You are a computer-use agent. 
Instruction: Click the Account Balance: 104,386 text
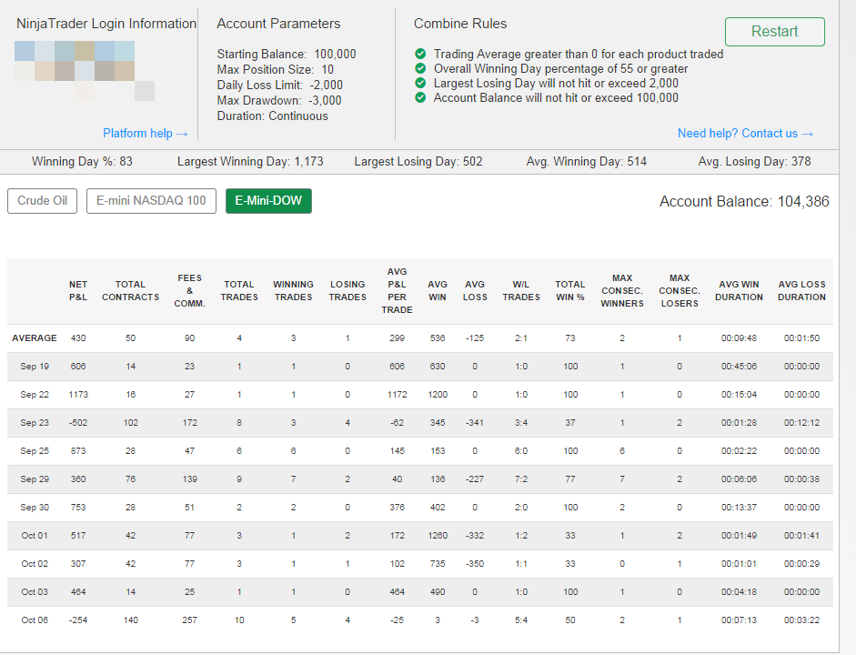pos(744,201)
